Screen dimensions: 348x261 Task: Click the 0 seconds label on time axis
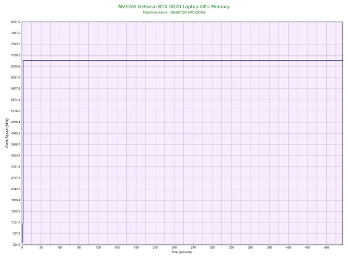click(22, 247)
